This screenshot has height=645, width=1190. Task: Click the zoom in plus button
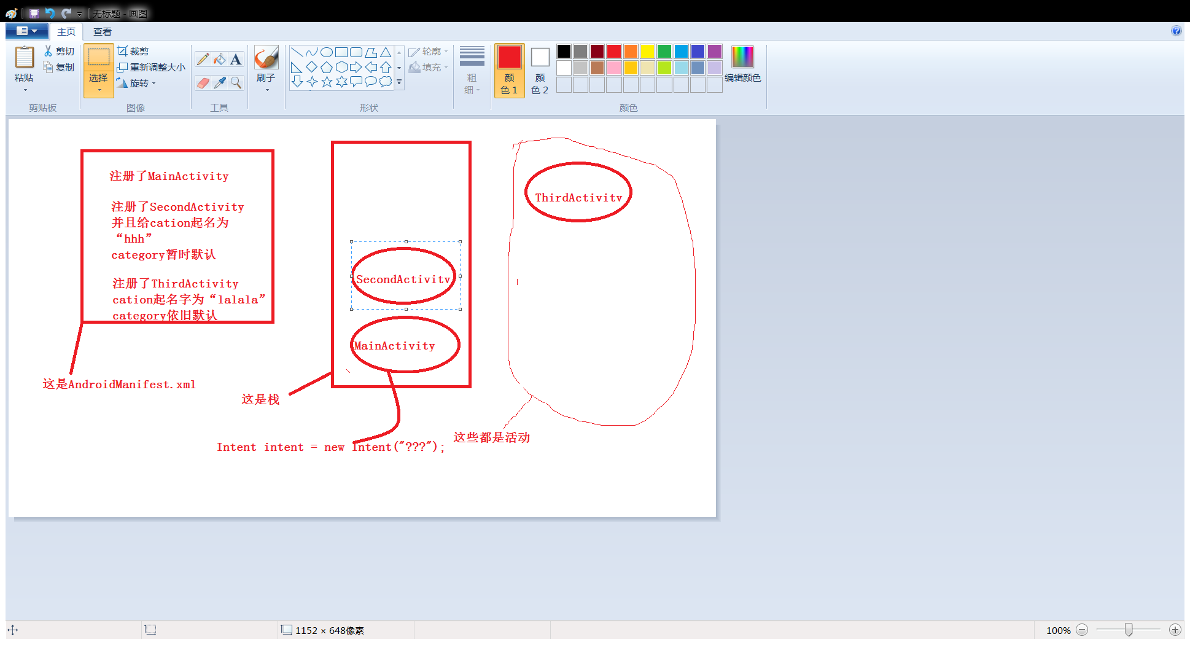click(1175, 630)
